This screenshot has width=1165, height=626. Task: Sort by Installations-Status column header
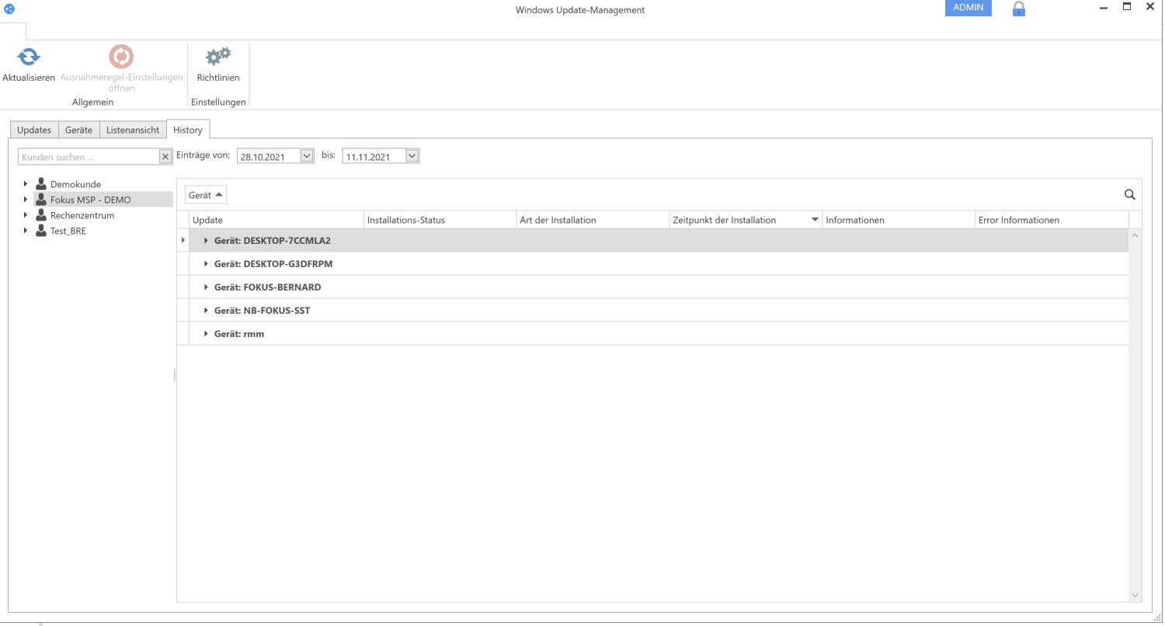440,221
